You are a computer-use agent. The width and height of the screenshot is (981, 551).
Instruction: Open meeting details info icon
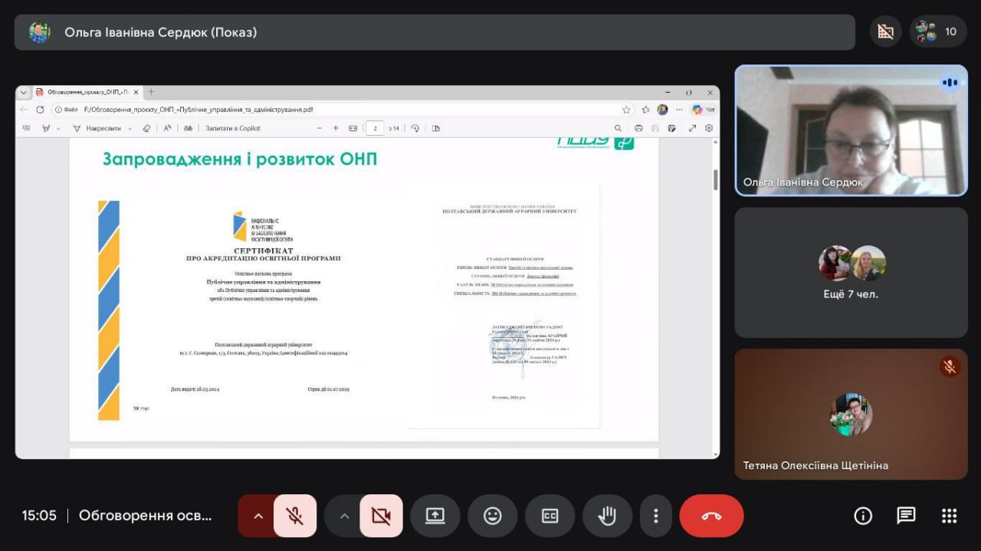[863, 516]
